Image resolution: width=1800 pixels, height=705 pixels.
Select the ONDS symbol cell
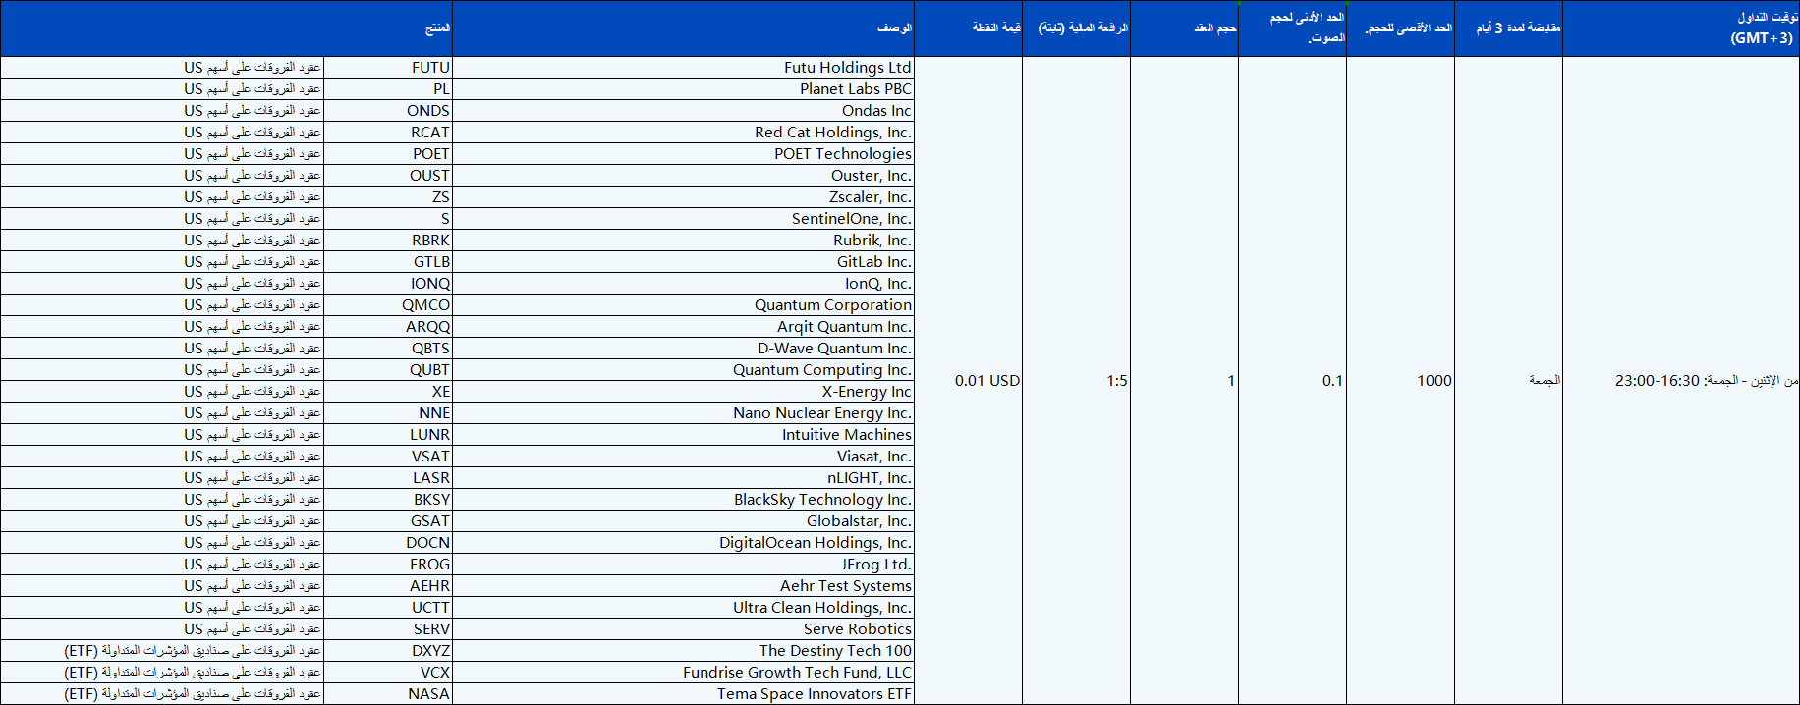pyautogui.click(x=388, y=111)
